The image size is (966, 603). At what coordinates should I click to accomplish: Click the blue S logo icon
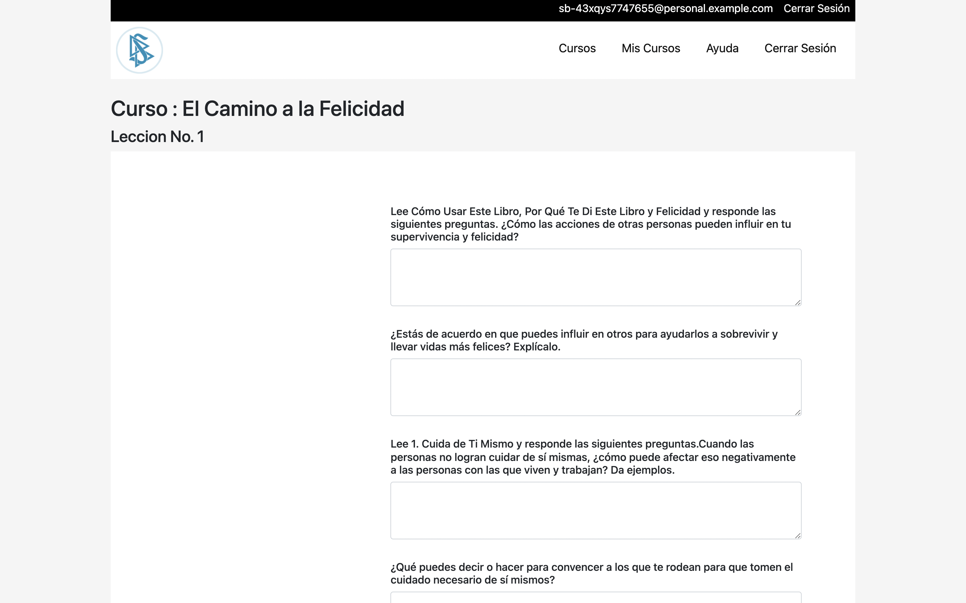point(139,50)
